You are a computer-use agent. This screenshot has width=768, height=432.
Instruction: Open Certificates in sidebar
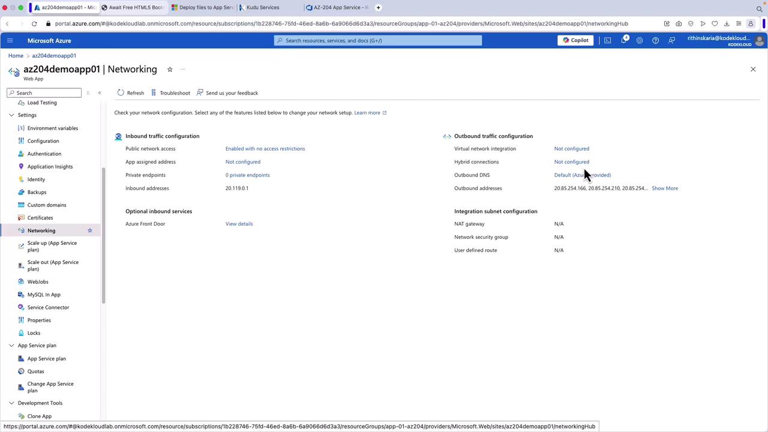tap(40, 218)
